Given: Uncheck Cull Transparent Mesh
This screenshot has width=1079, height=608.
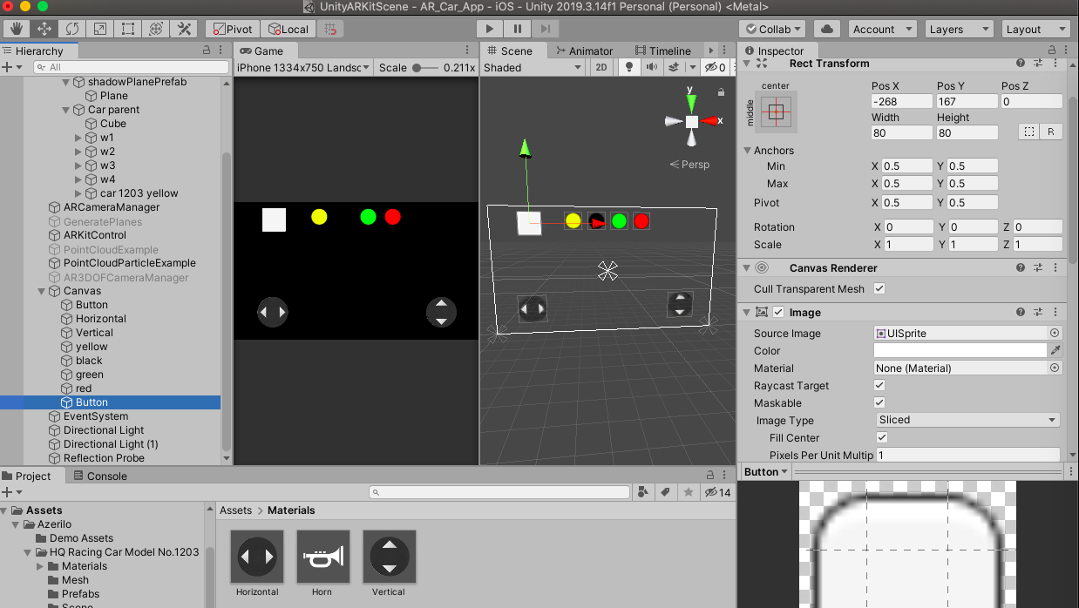Looking at the screenshot, I should click(879, 289).
